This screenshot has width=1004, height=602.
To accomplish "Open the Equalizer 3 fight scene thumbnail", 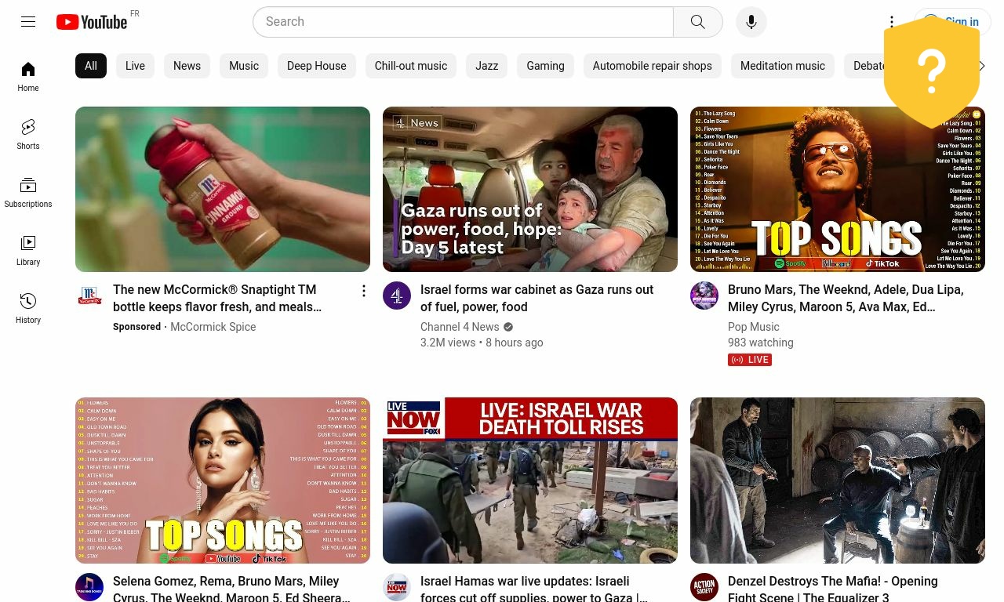I will click(838, 481).
